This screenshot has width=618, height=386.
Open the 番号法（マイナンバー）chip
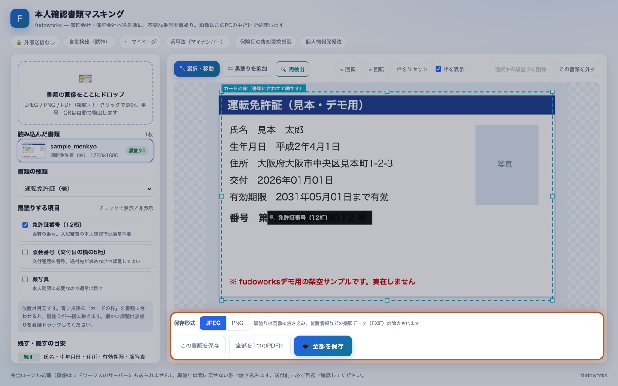pos(198,42)
